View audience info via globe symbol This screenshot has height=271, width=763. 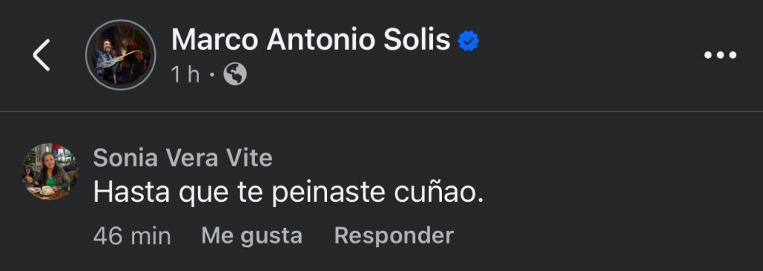click(x=235, y=75)
